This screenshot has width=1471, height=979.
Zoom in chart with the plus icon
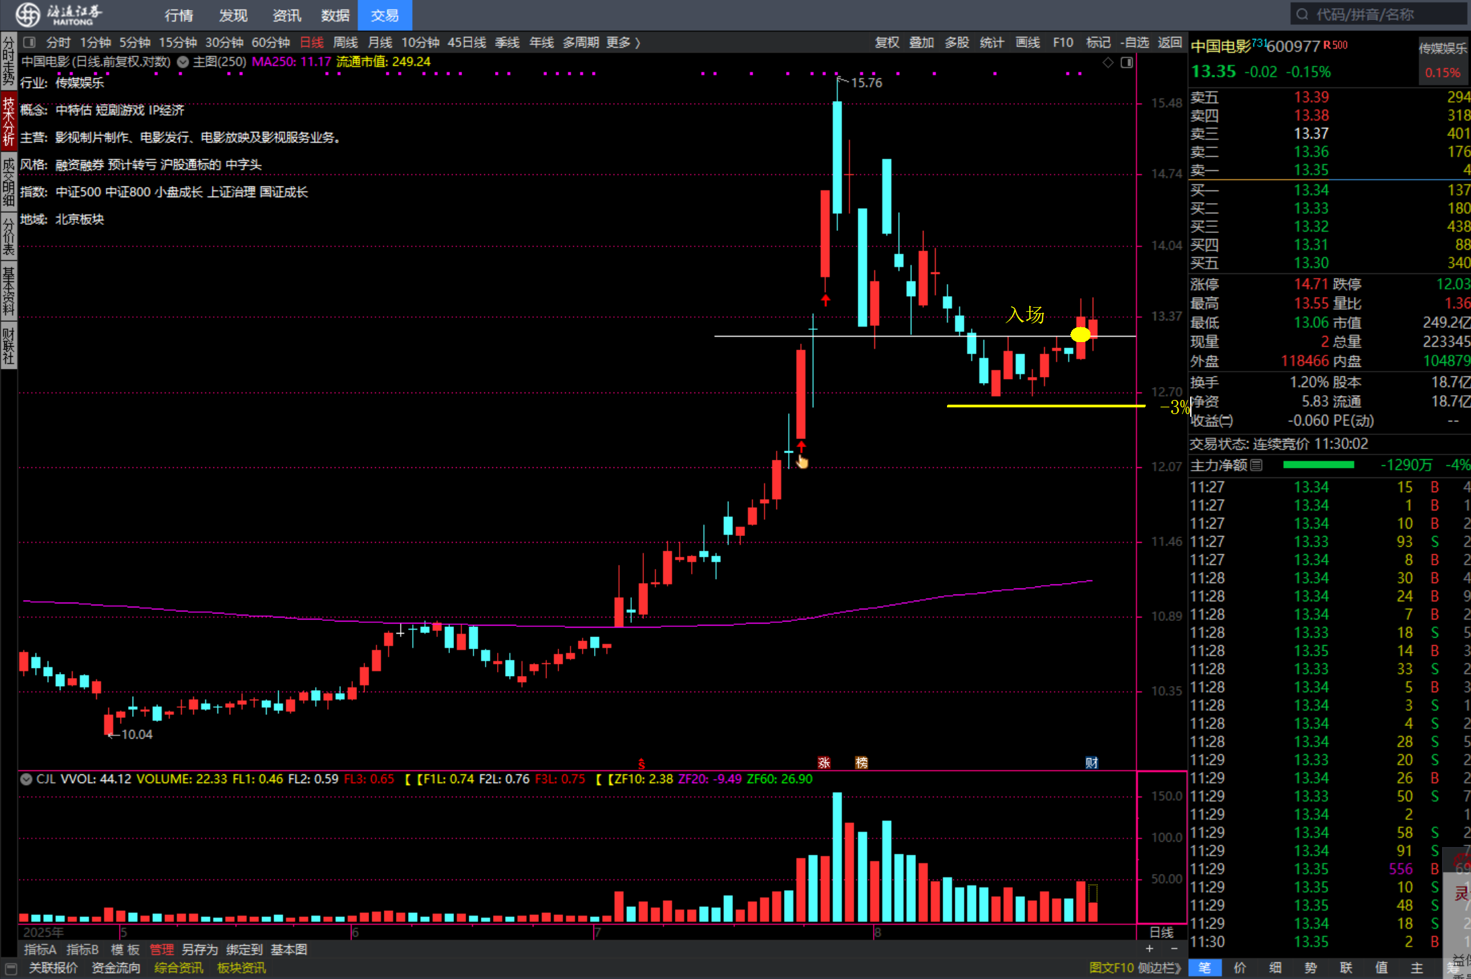click(1150, 949)
